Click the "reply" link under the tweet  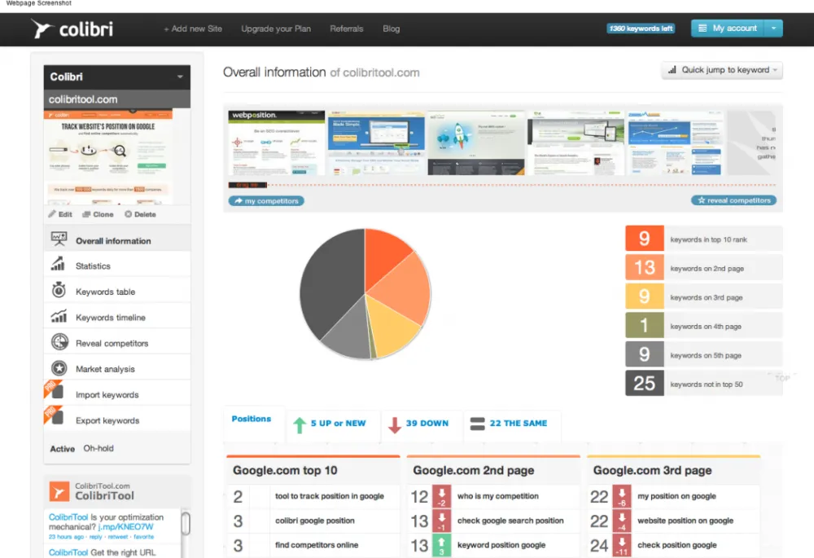[x=95, y=537]
